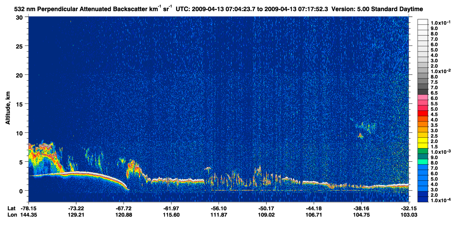Image resolution: width=454 pixels, height=232 pixels.
Task: Click longitude value 103.03
Action: click(x=409, y=215)
